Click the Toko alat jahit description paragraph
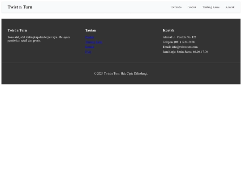 [x=39, y=39]
